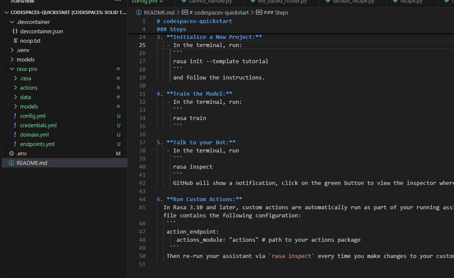Click the inline code `rasa inspect` on line 50
Viewport: 454px width, 278px height.
pos(291,256)
